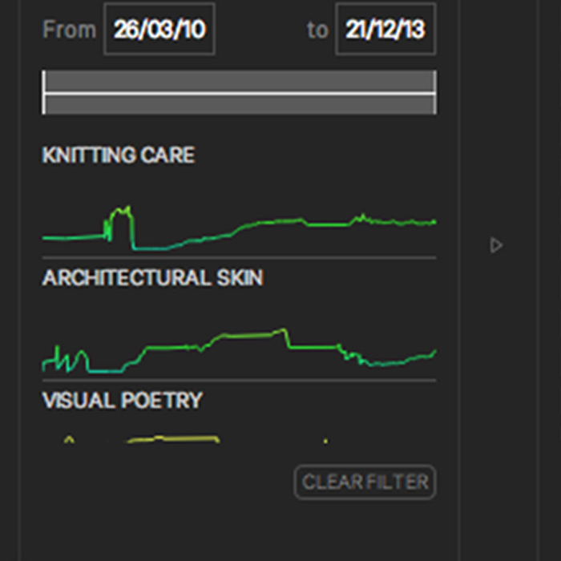
Task: Click the to date field showing 21/12/13
Action: pos(385,30)
